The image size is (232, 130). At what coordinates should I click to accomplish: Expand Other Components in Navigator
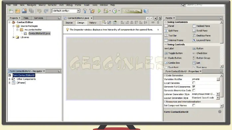pos(9,79)
